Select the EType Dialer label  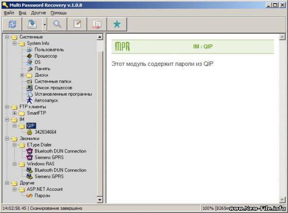pos(39,145)
